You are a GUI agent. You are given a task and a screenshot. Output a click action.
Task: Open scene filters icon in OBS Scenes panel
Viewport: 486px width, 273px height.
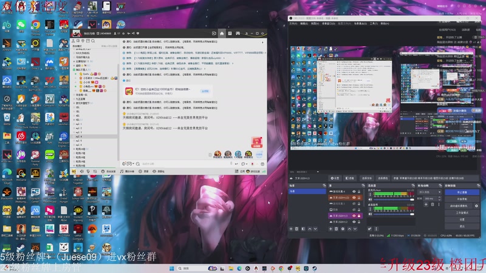click(303, 229)
